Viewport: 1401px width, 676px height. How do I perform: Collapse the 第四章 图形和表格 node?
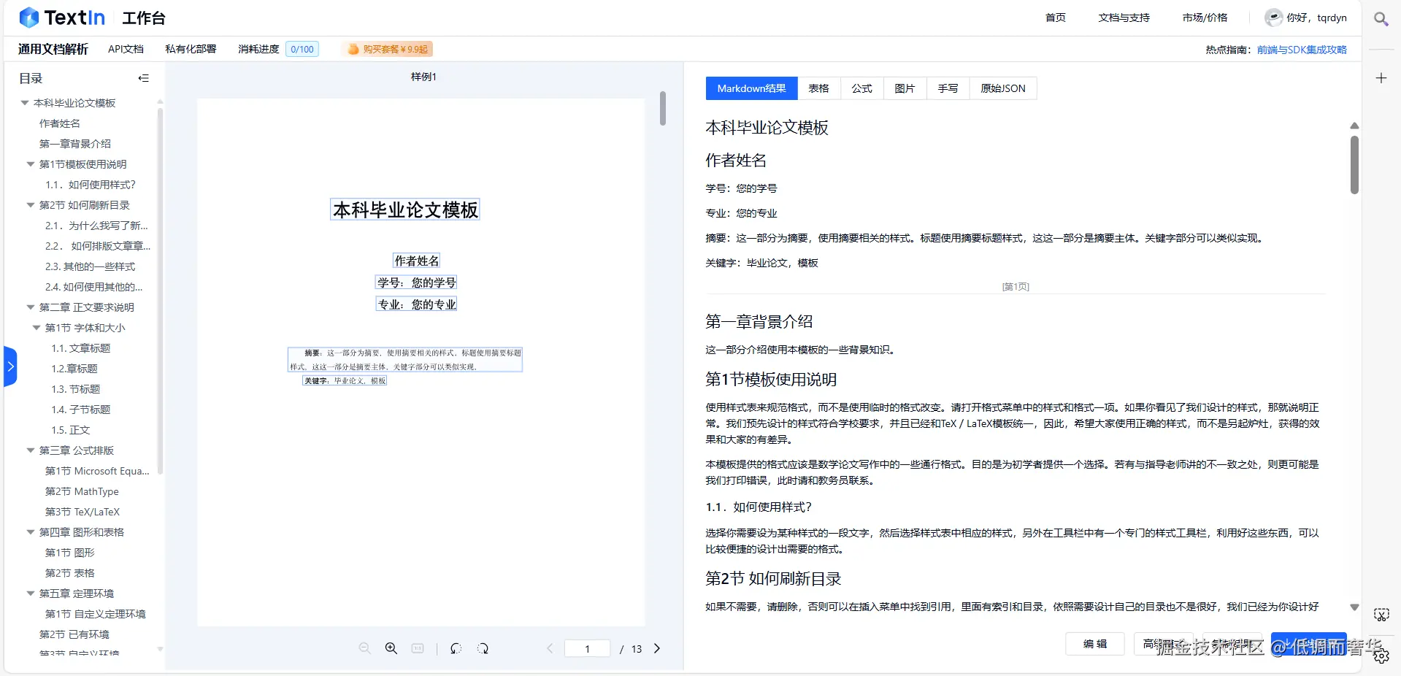point(31,532)
